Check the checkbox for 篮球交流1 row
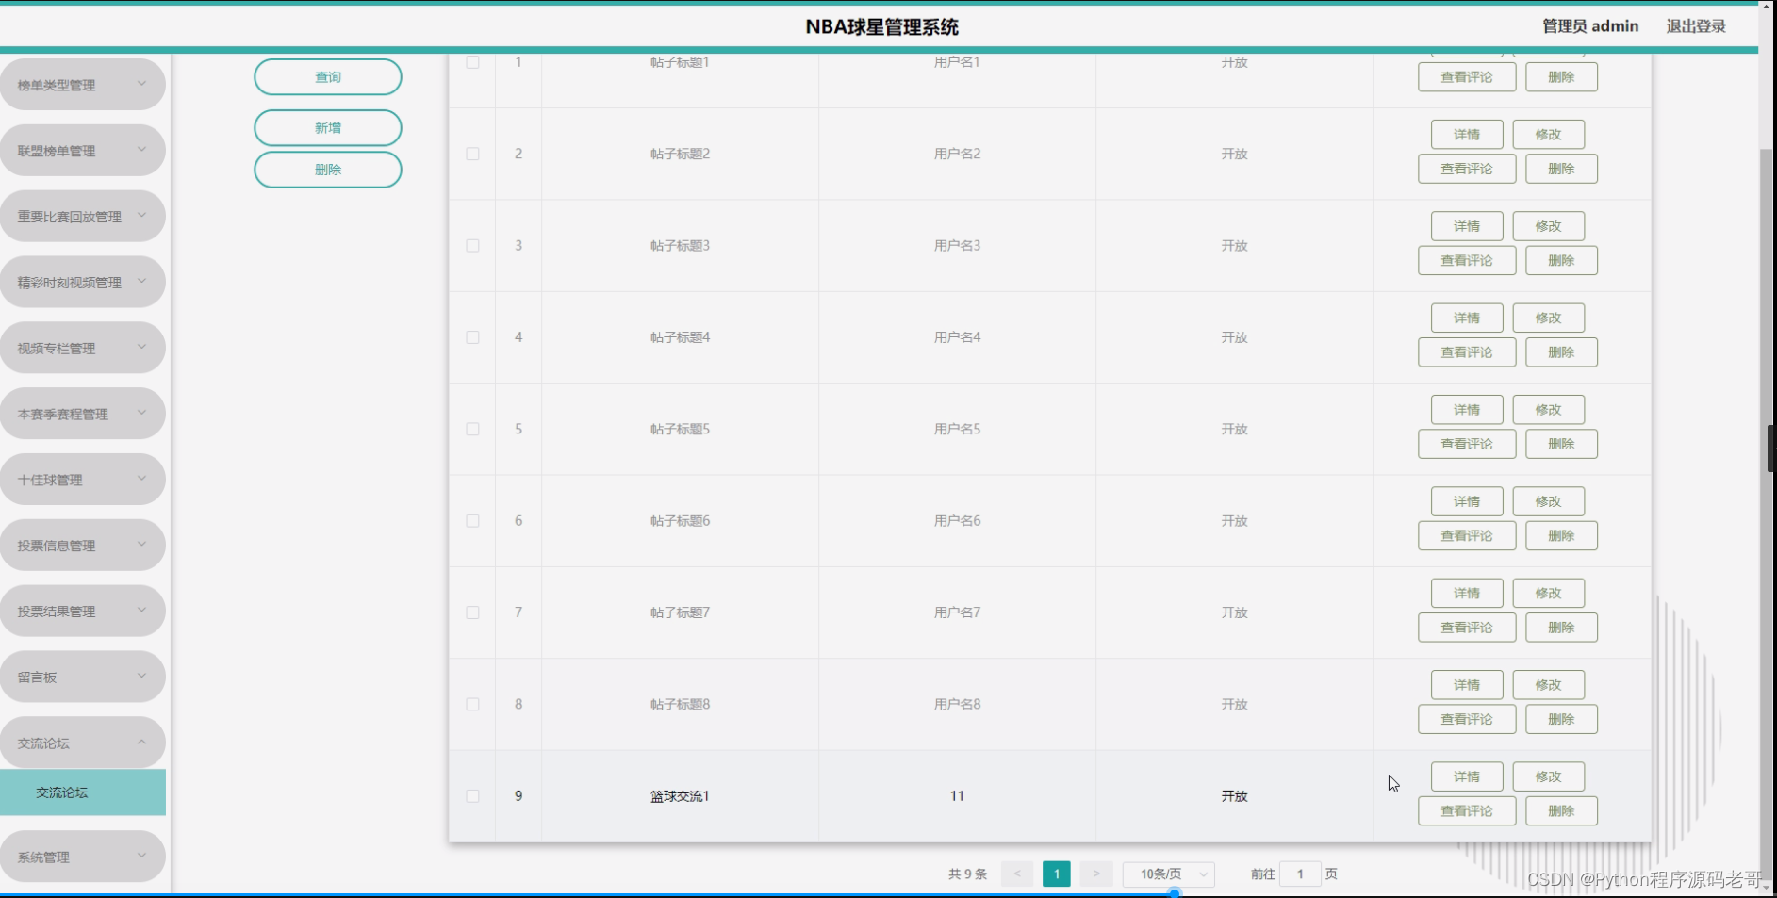The image size is (1777, 898). coord(472,795)
